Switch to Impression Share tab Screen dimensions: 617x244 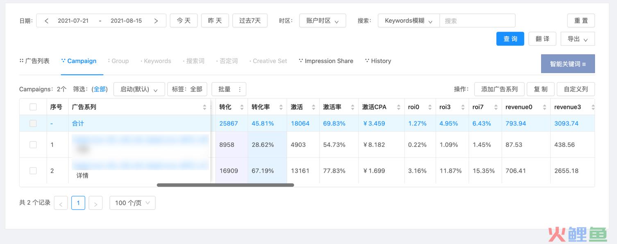tap(326, 61)
